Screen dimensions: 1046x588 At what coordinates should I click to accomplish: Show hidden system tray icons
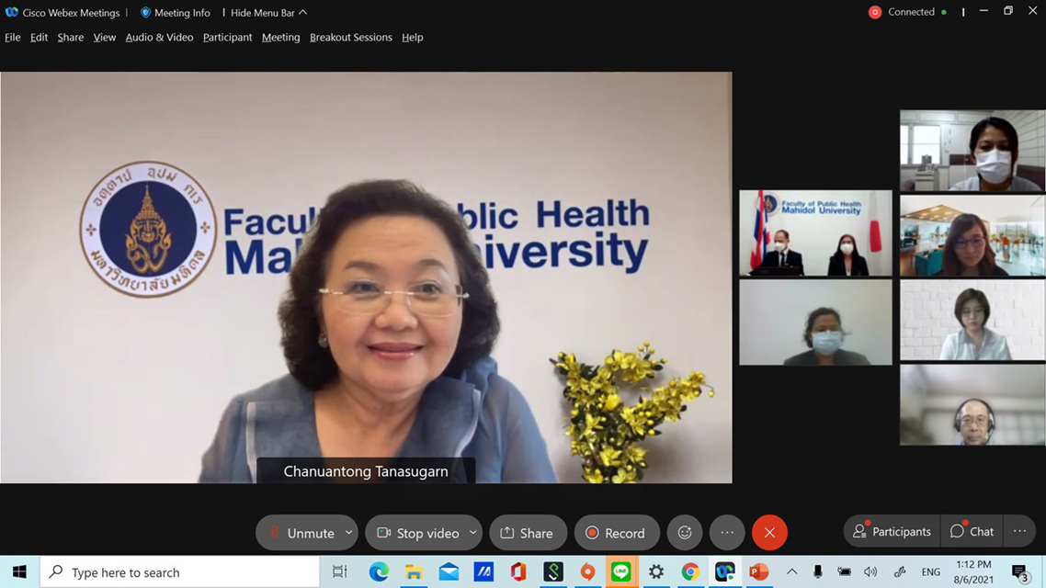pos(791,572)
